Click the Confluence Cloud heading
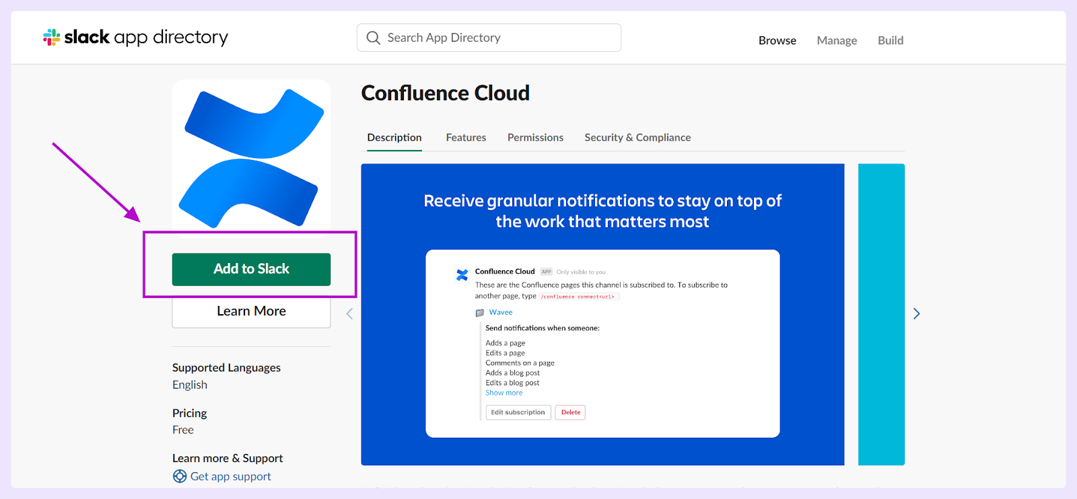Viewport: 1077px width, 499px height. [445, 93]
